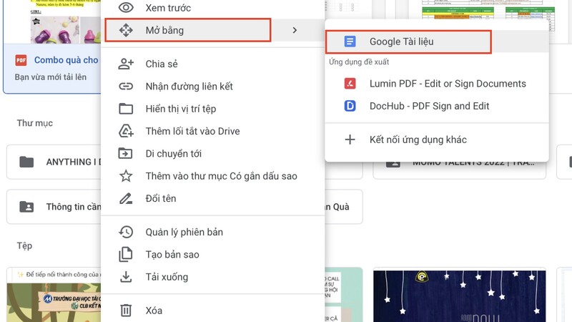The height and width of the screenshot is (322, 572).
Task: Click the Ứng dụng đề xuất heading
Action: [359, 62]
